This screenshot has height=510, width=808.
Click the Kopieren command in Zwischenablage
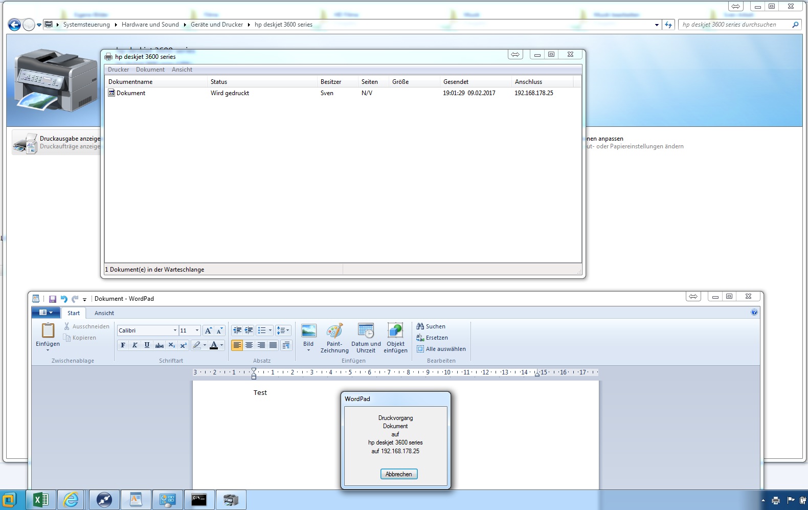[x=80, y=338]
